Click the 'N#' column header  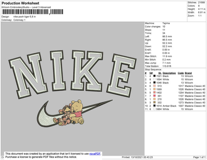151,73
